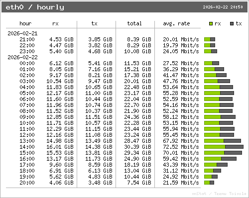Click the hour '21:00' row label
The width and height of the screenshot is (249, 198).
[27, 39]
